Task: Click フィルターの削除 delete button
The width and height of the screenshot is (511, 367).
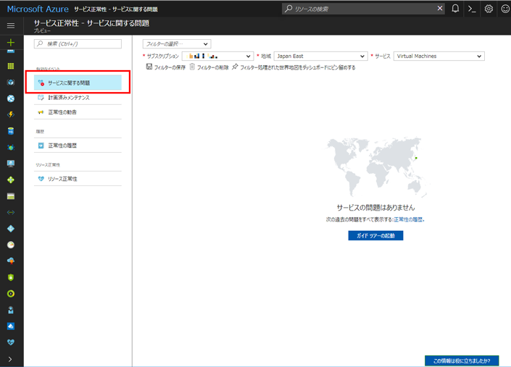Action: coord(209,67)
